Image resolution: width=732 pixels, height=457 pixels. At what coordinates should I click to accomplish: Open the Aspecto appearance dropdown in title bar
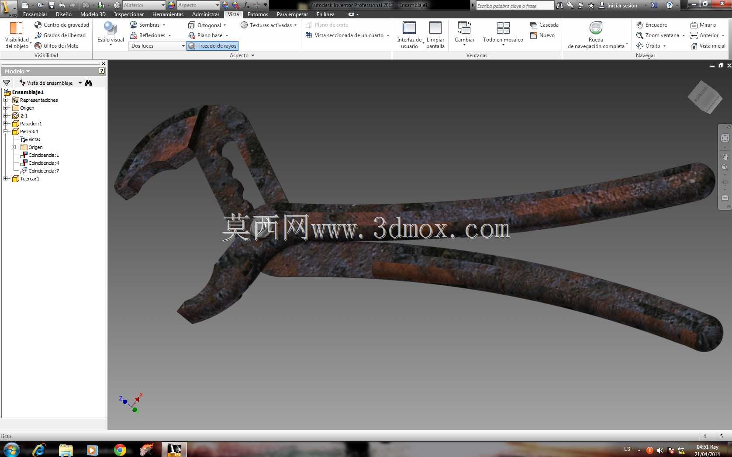point(198,5)
